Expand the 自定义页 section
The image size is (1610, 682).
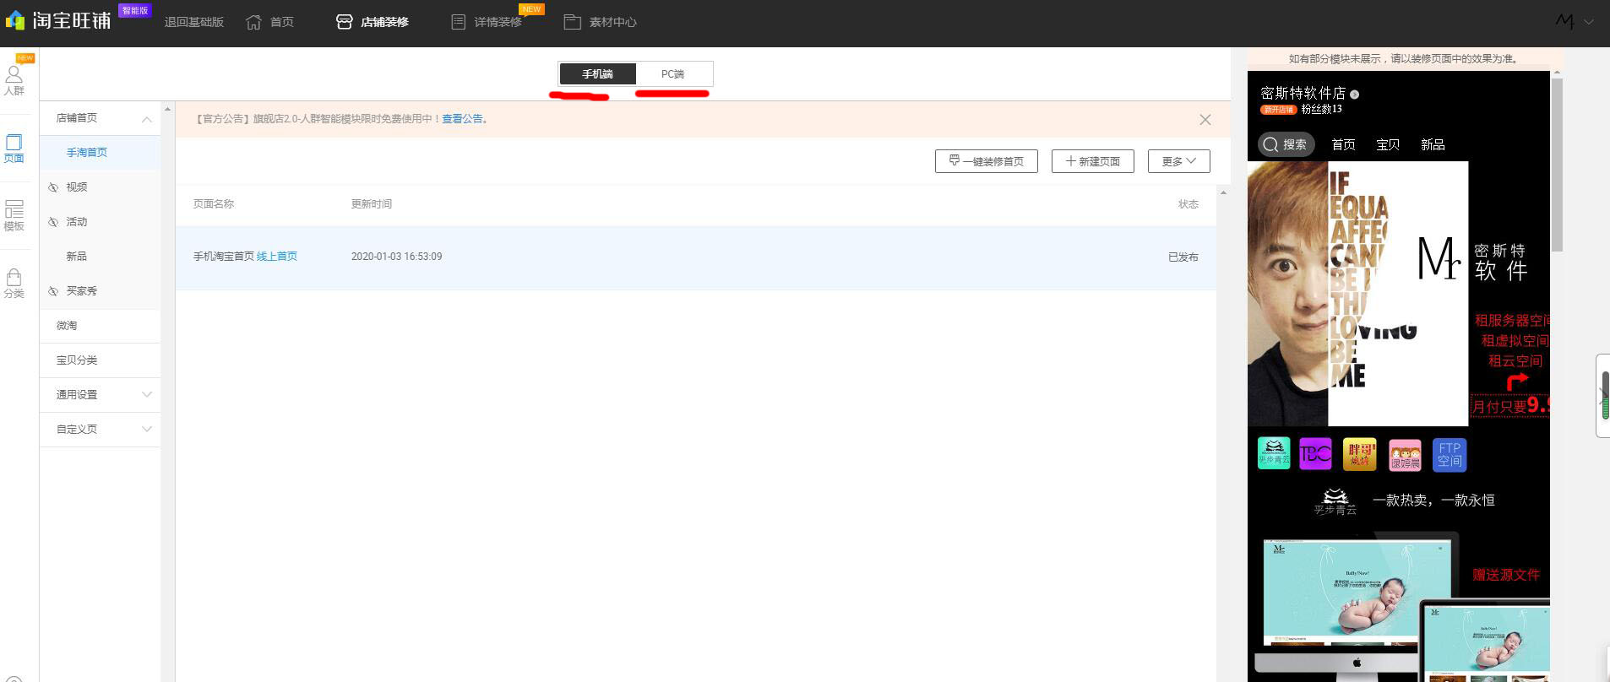(147, 430)
